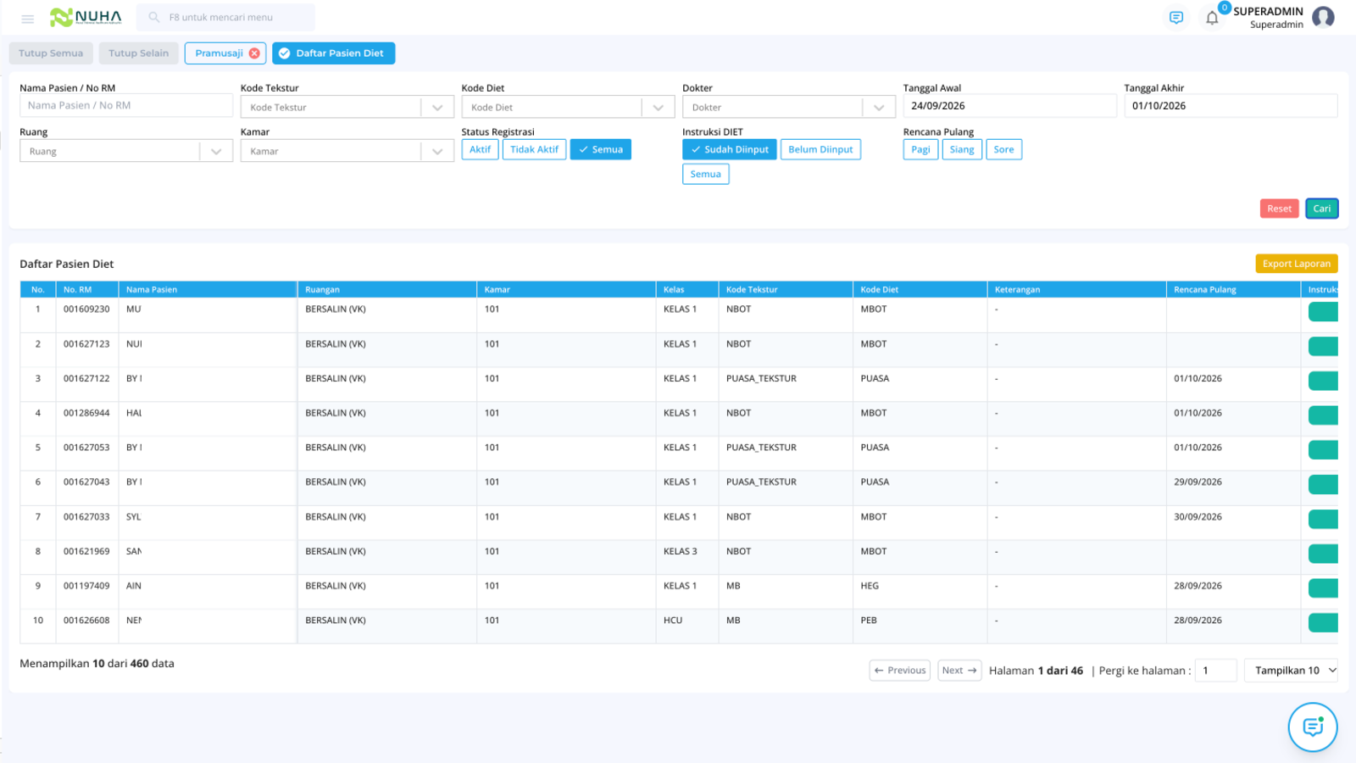
Task: Expand the Kode Tekstur dropdown
Action: coord(347,107)
